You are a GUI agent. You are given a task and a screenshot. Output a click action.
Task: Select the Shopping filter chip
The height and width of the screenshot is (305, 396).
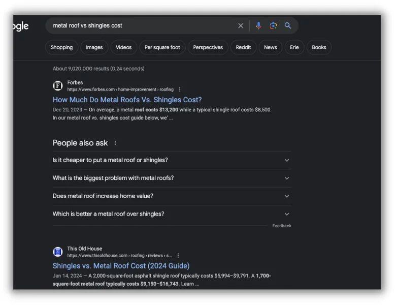coord(61,47)
